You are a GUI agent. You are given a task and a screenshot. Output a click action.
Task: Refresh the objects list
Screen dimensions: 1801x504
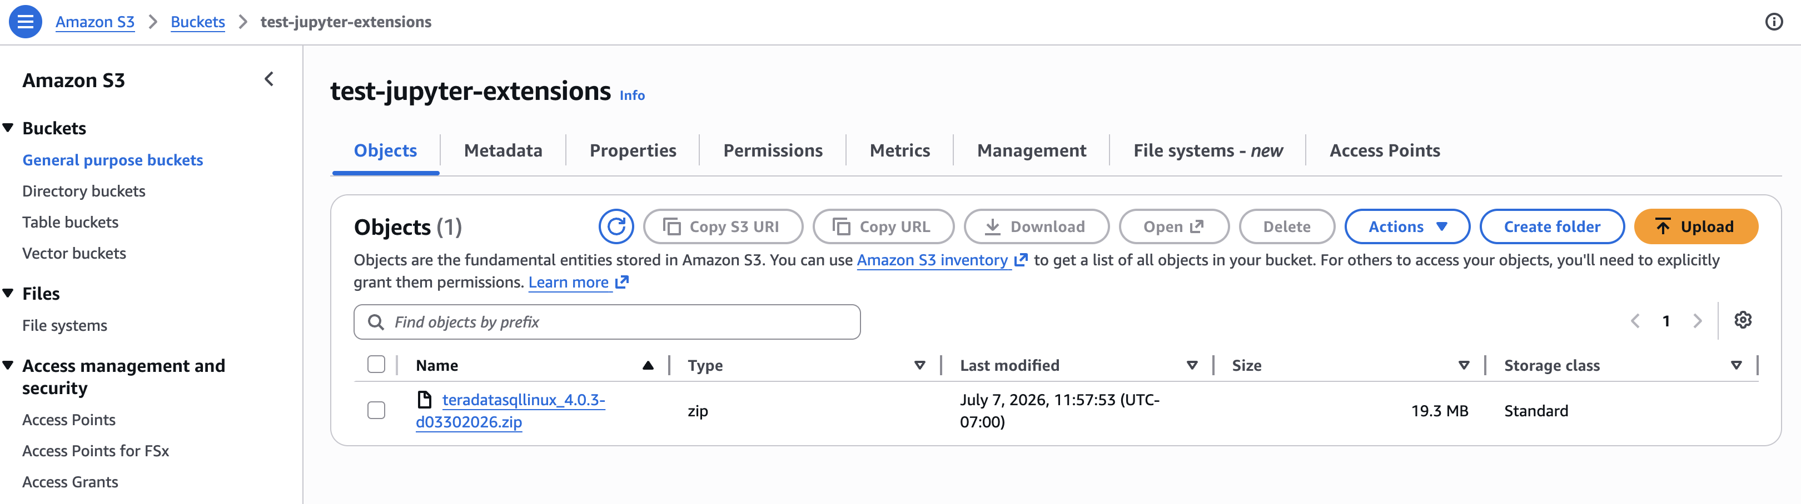[616, 226]
